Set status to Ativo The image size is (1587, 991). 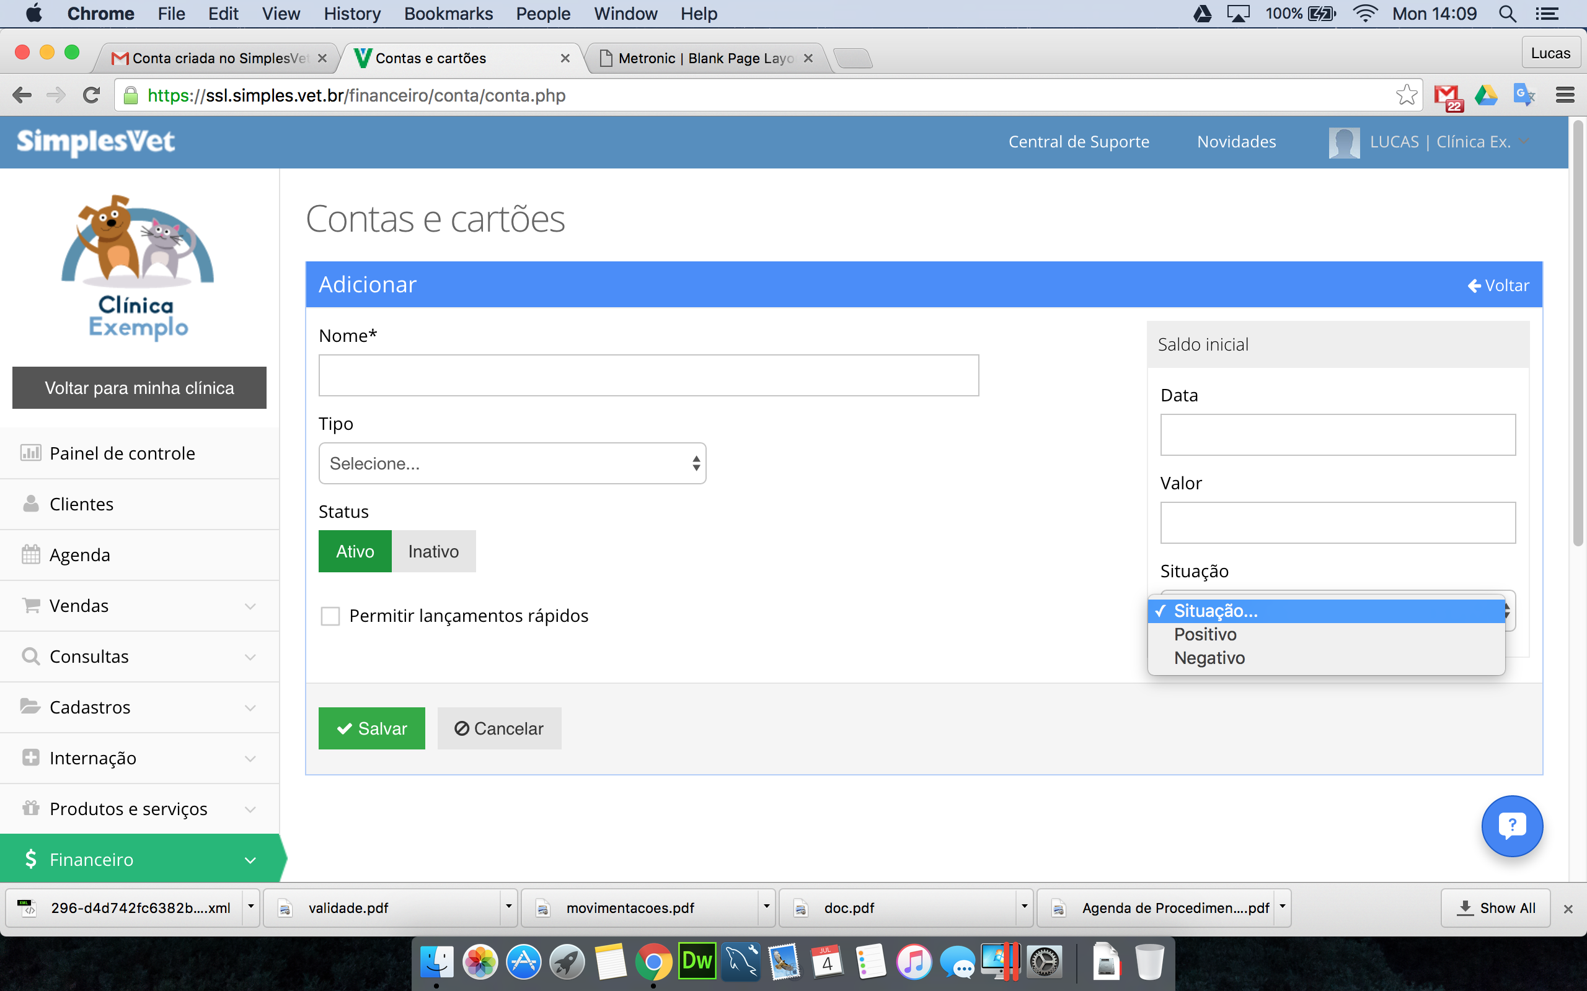pyautogui.click(x=355, y=551)
